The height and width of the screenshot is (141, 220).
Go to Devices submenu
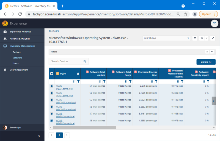coord(16,52)
